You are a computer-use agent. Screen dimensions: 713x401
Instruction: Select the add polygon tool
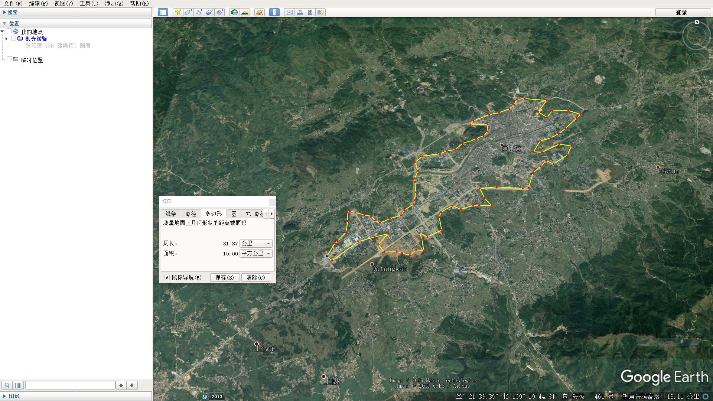point(188,12)
